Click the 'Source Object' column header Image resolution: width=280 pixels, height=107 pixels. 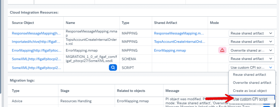click(x=23, y=23)
